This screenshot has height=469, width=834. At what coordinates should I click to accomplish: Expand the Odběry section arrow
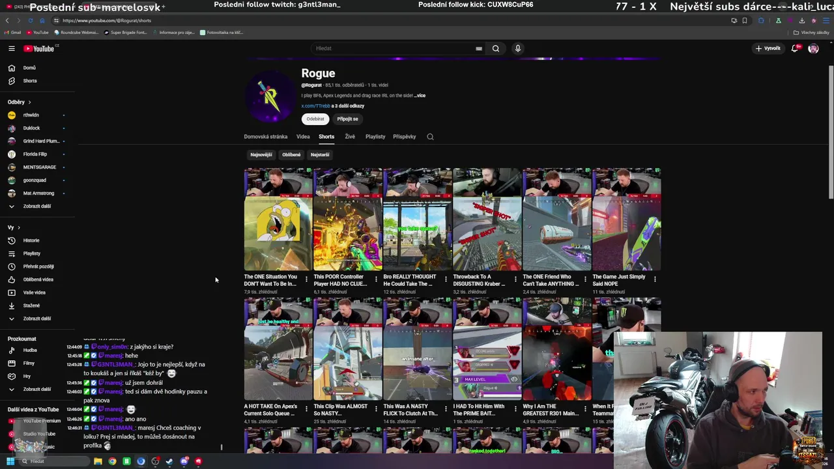click(29, 102)
